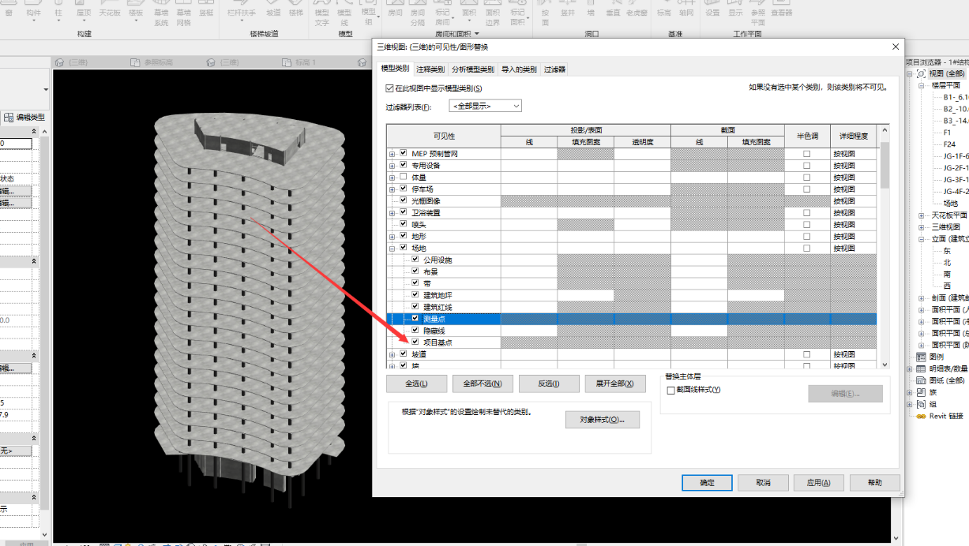
Task: Expand 天花板平面 in project browser
Action: [921, 215]
